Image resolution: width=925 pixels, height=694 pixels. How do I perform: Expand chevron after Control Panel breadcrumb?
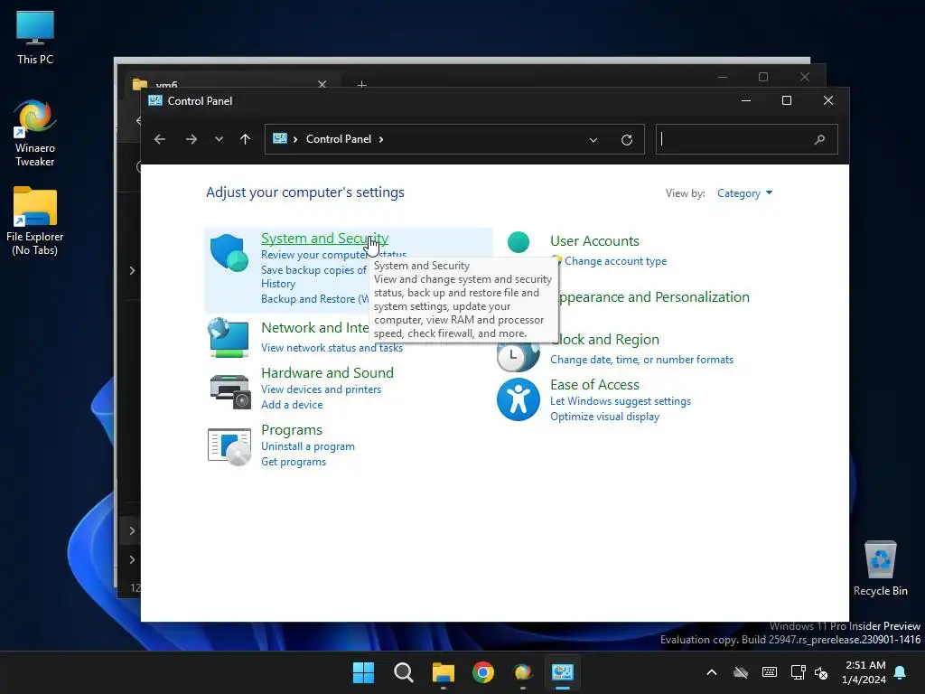coord(381,139)
